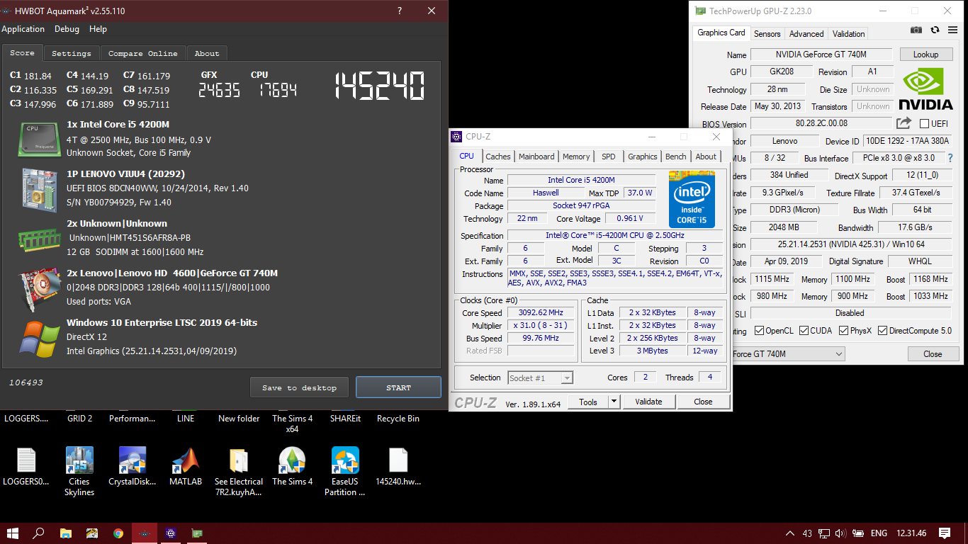
Task: Click the NVIDIA logo in GPU-Z
Action: click(x=926, y=89)
